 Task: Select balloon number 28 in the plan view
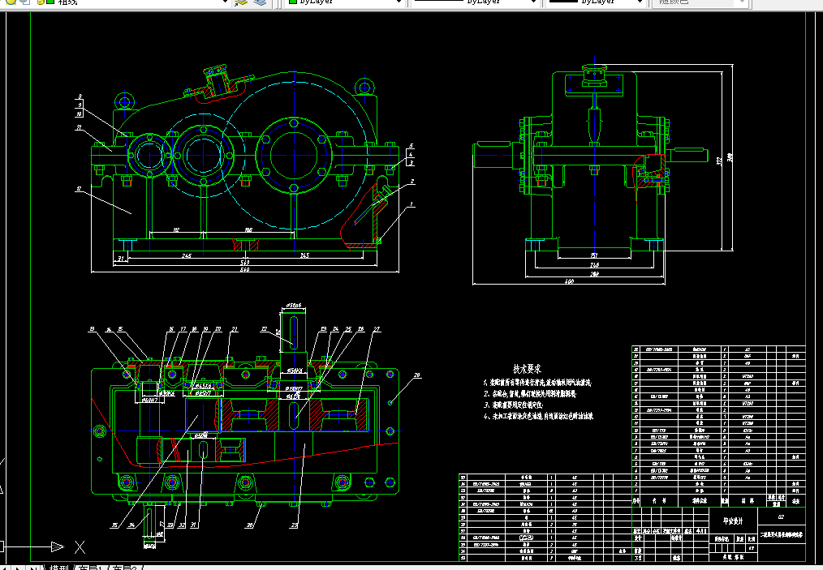417,375
